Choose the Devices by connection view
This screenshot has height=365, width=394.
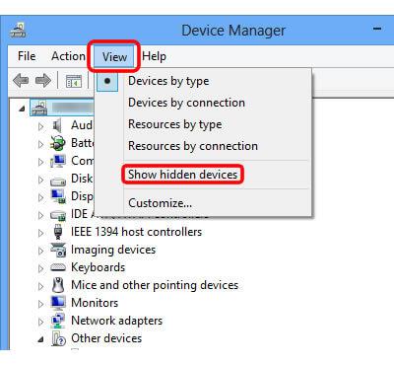point(186,103)
